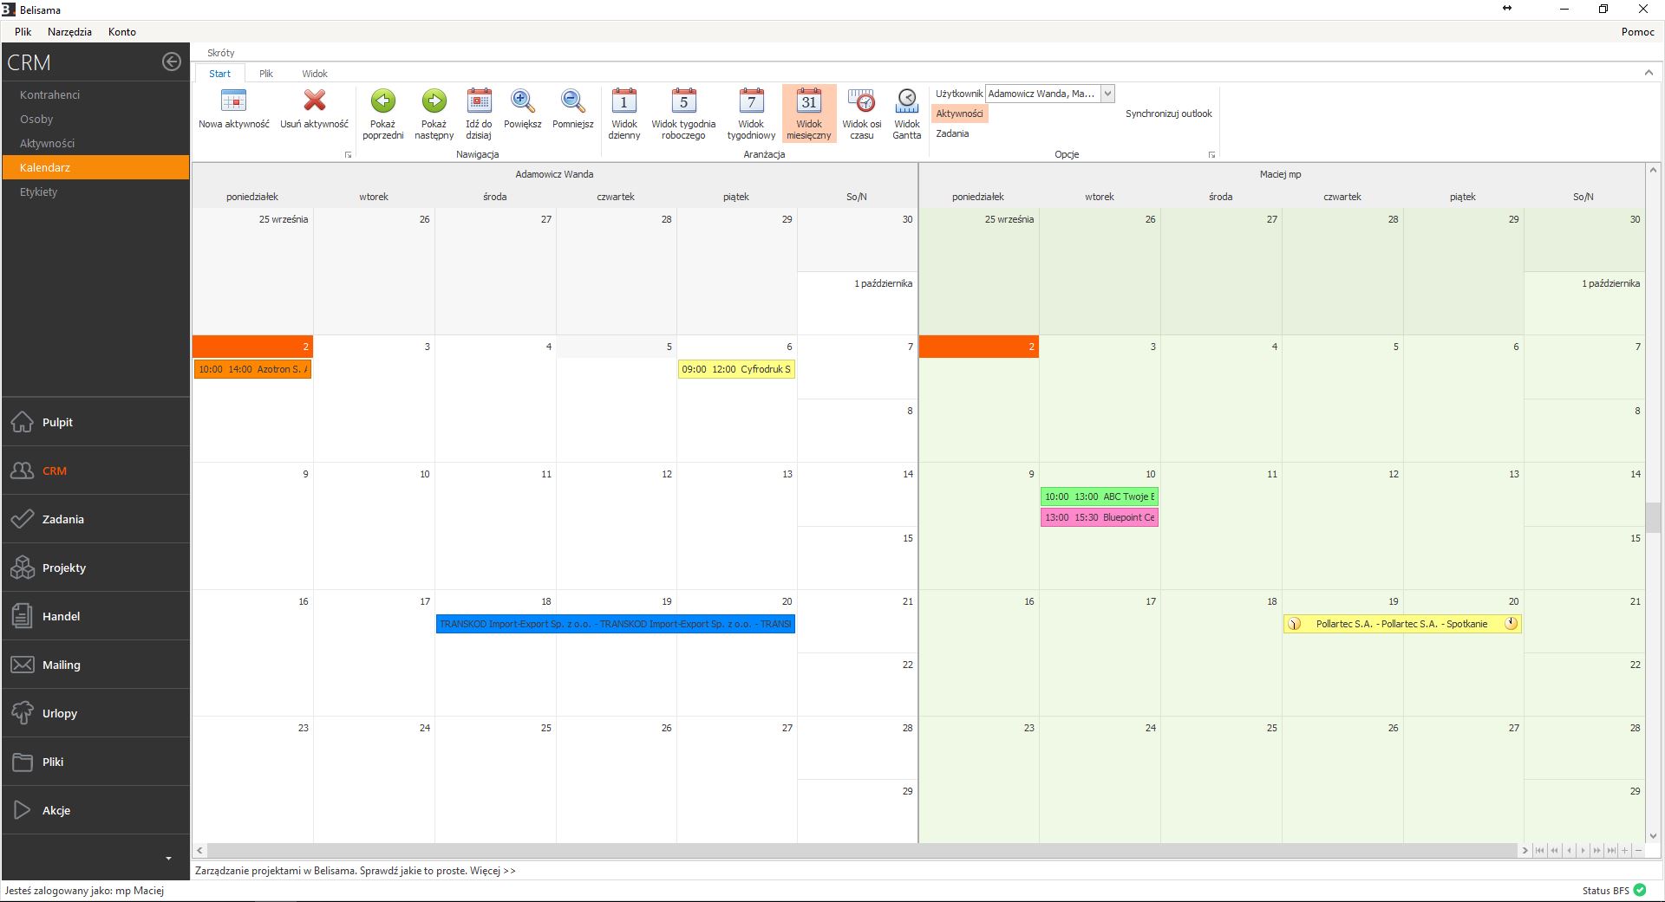Open the Użytkownik dropdown list
Screen dimensions: 1665x902
(x=1107, y=94)
